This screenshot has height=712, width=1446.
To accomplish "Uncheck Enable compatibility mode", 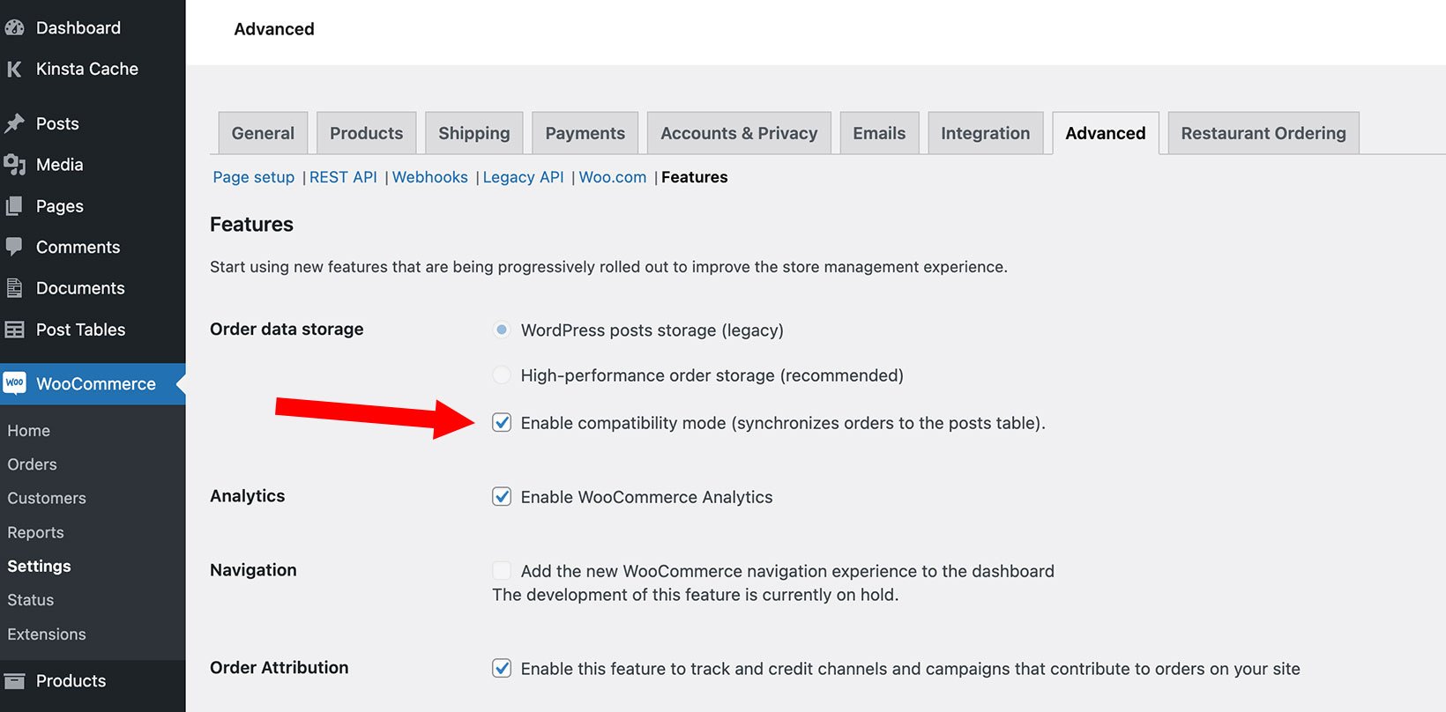I will [502, 423].
